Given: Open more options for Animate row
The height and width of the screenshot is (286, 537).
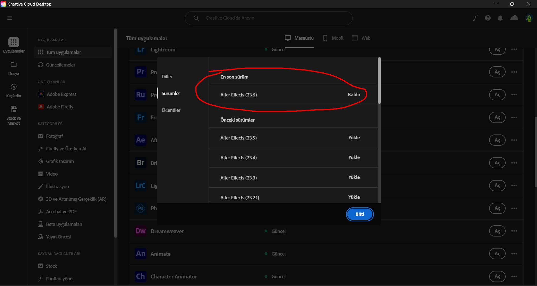Looking at the screenshot, I should (514, 254).
